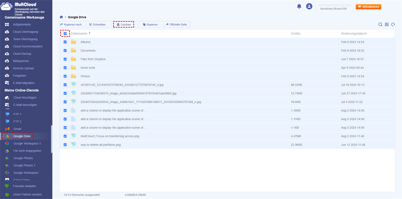402x199 pixels.
Task: Select Google Photos in the sidebar
Action: [23, 158]
